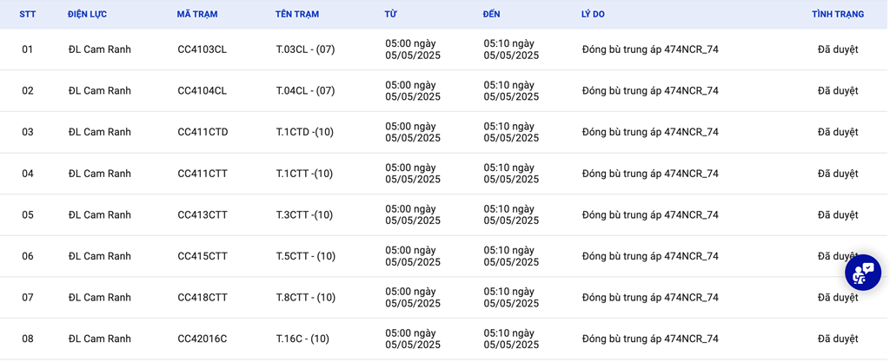Click station code CC415CTT
890x362 pixels.
pos(203,256)
